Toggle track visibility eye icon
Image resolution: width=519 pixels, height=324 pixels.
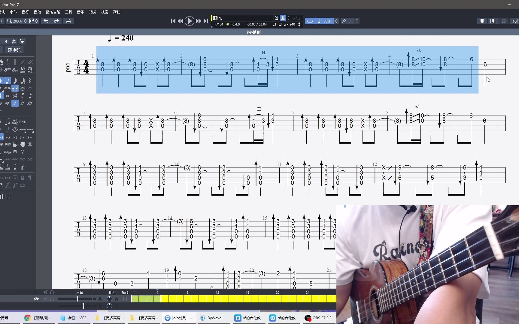[x=36, y=299]
